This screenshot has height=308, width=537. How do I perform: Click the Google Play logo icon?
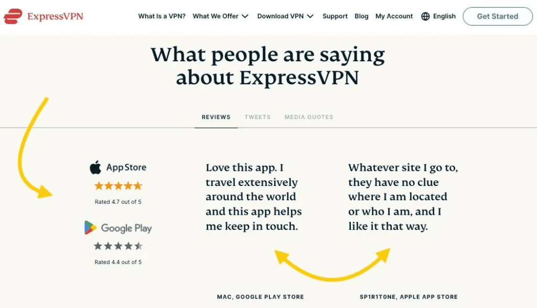click(91, 228)
